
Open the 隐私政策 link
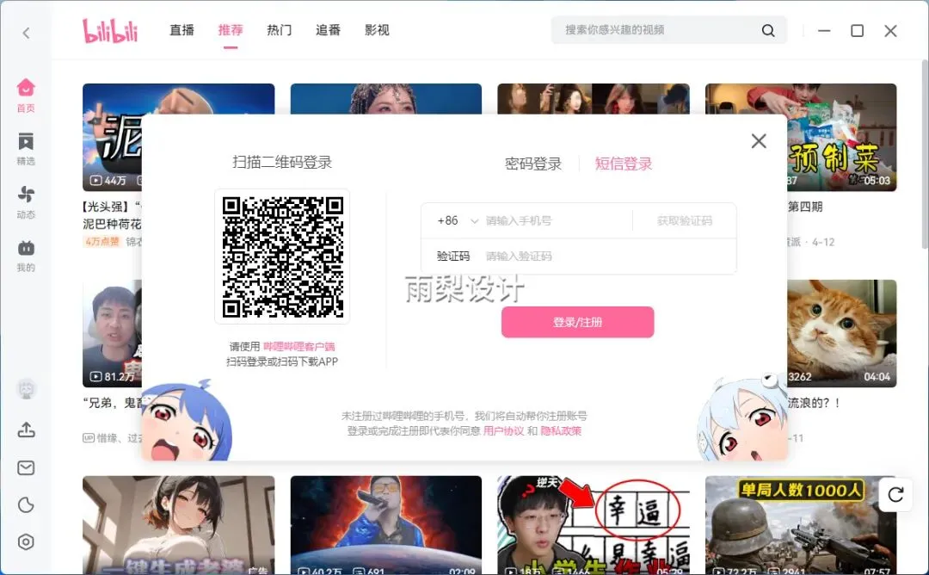pyautogui.click(x=561, y=431)
